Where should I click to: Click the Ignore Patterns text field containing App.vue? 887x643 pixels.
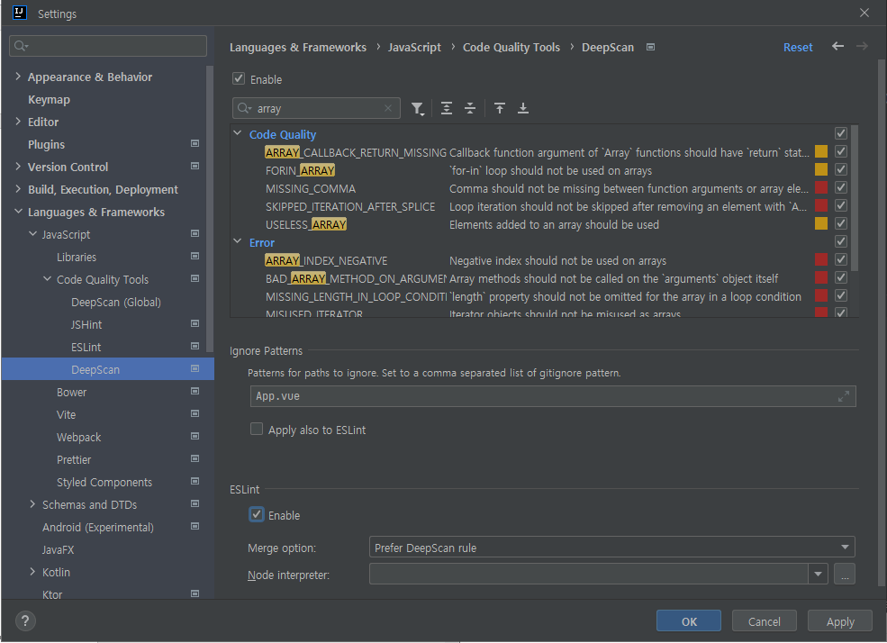(553, 396)
